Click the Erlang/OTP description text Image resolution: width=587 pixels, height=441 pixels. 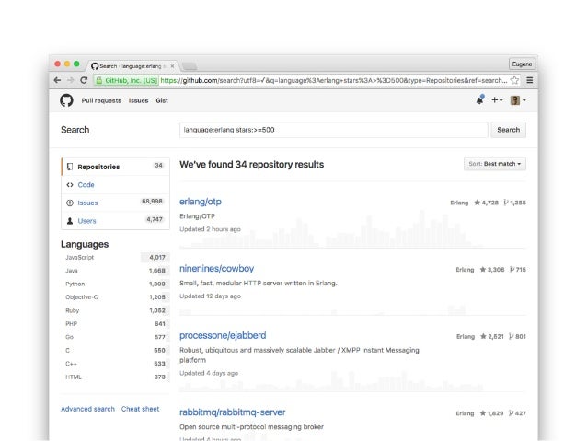tap(197, 216)
